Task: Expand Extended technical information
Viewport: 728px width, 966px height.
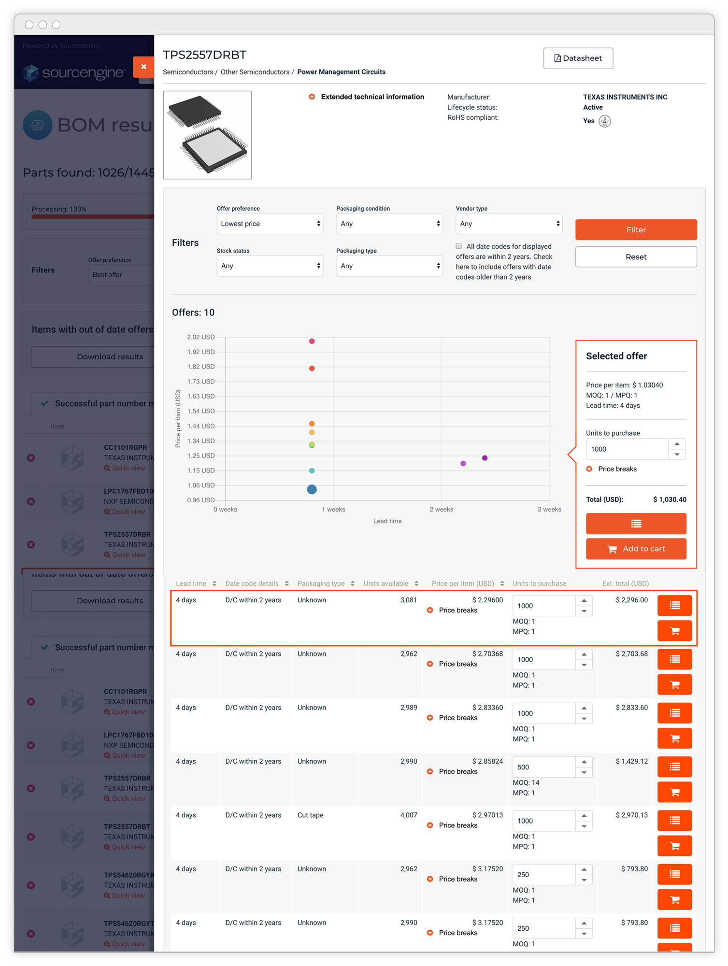Action: coord(367,97)
